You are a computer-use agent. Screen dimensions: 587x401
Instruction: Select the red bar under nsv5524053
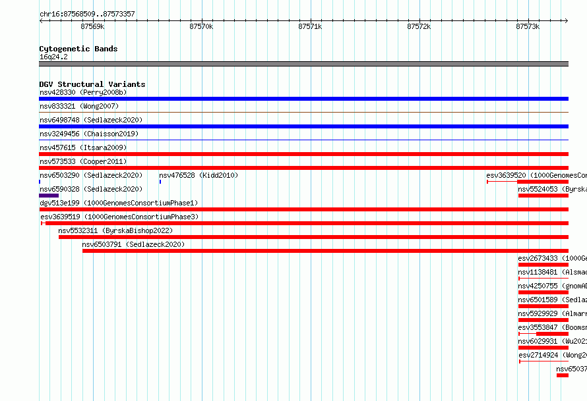pos(543,196)
